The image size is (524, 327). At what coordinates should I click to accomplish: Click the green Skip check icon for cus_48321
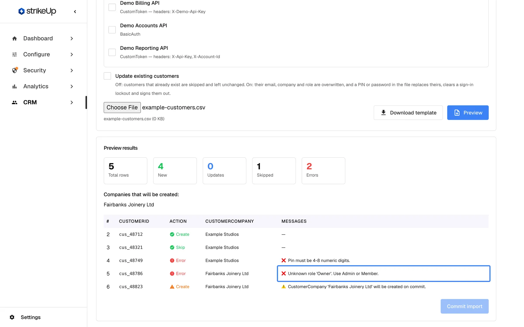pyautogui.click(x=172, y=247)
